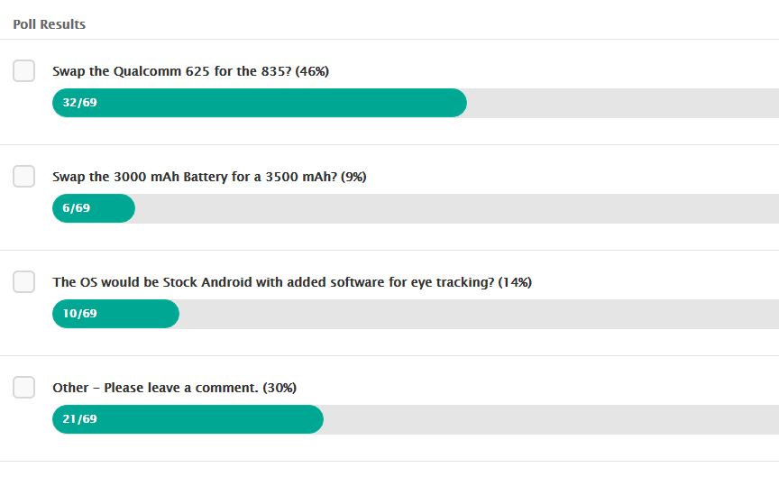Viewport: 779px width, 486px height.
Task: Enable the Stock Android eye tracking checkbox
Action: [x=23, y=282]
